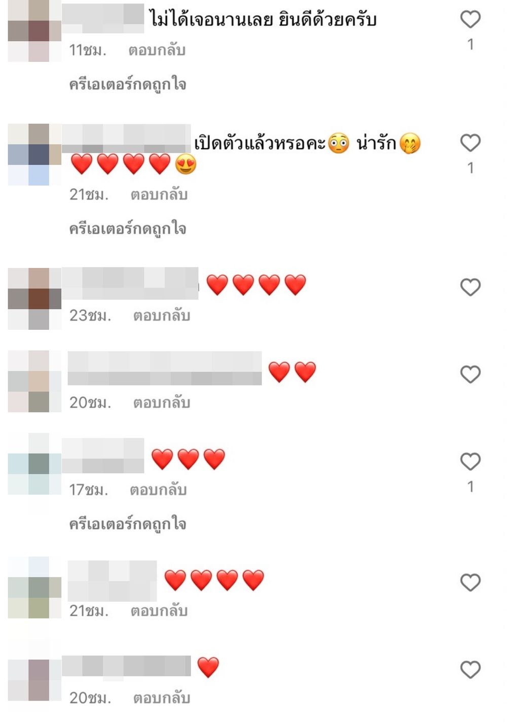Like the single-heart comment at bottom
This screenshot has width=507, height=725.
470,670
